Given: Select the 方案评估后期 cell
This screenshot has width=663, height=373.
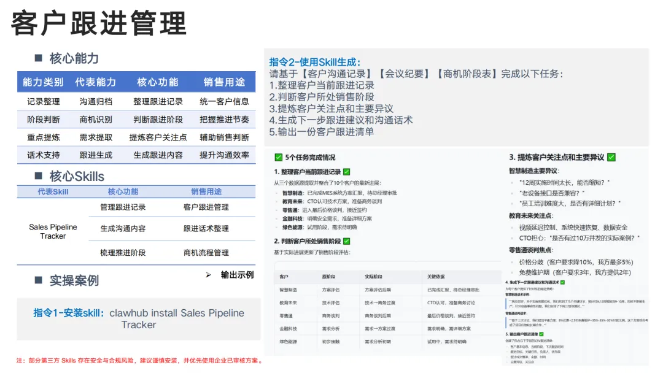Looking at the screenshot, I should pyautogui.click(x=378, y=290).
